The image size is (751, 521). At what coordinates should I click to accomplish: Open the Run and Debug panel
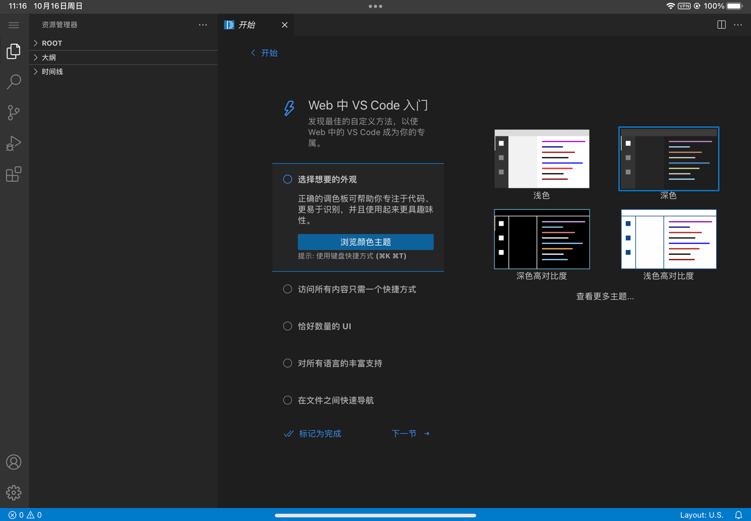click(x=14, y=143)
